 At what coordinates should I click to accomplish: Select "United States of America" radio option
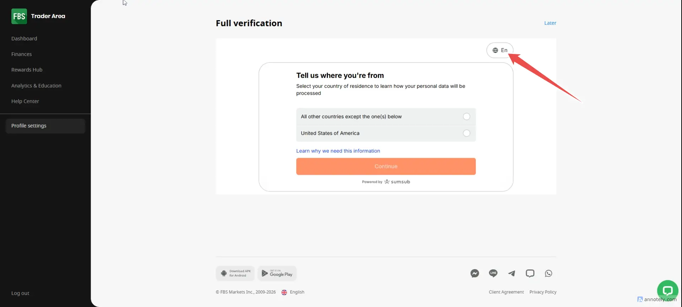tap(466, 133)
